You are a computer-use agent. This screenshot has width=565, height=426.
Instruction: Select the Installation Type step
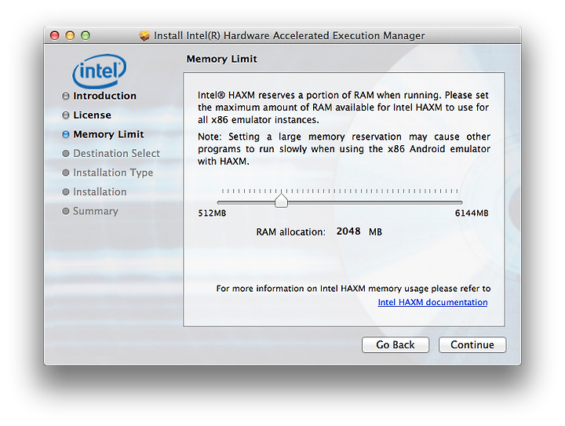coord(113,173)
